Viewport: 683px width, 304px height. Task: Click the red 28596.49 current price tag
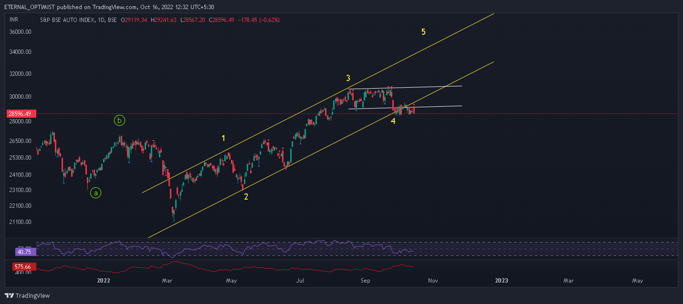(20, 114)
